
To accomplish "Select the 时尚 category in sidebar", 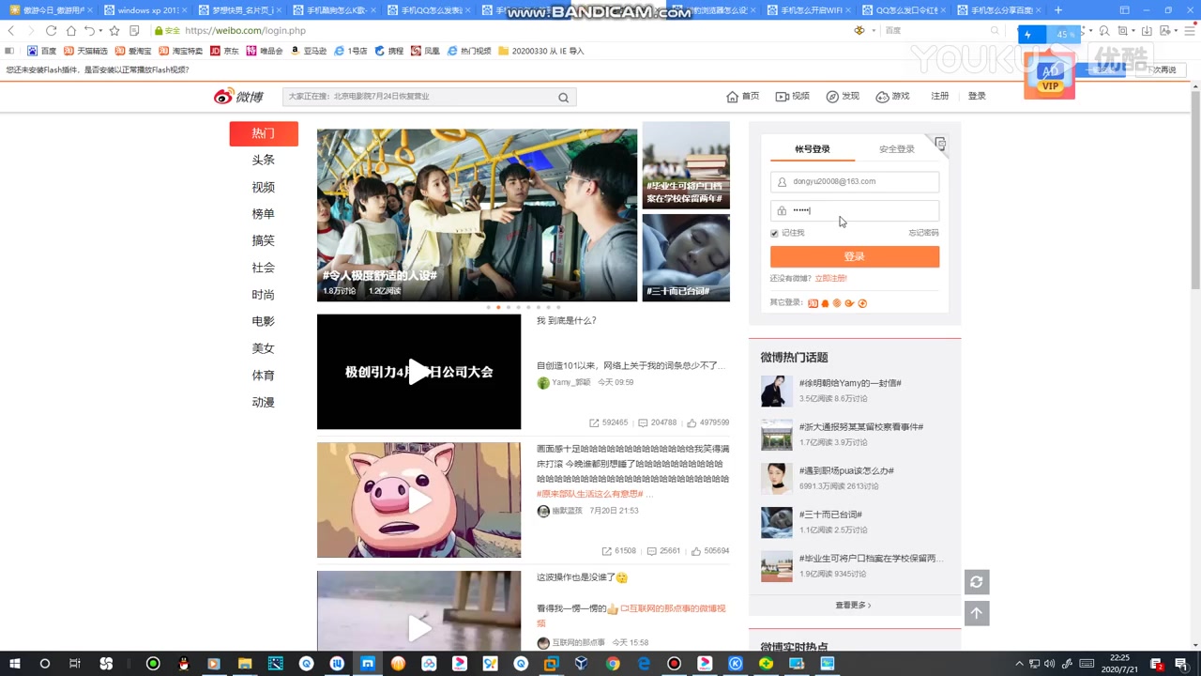I will click(x=264, y=295).
